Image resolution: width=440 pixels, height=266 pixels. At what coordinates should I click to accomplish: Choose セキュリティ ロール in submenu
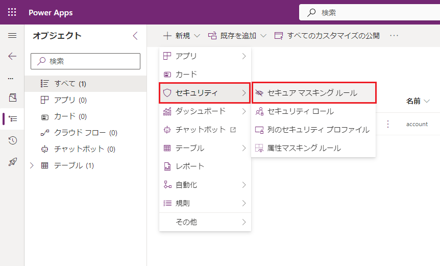point(300,111)
